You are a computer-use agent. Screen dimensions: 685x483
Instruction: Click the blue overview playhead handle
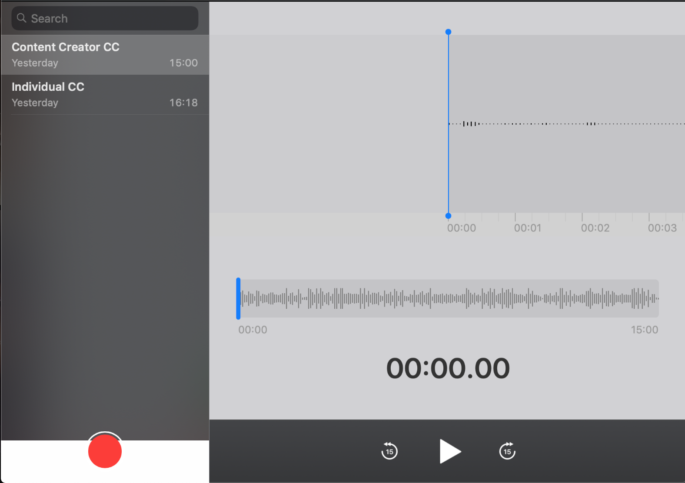pos(238,298)
